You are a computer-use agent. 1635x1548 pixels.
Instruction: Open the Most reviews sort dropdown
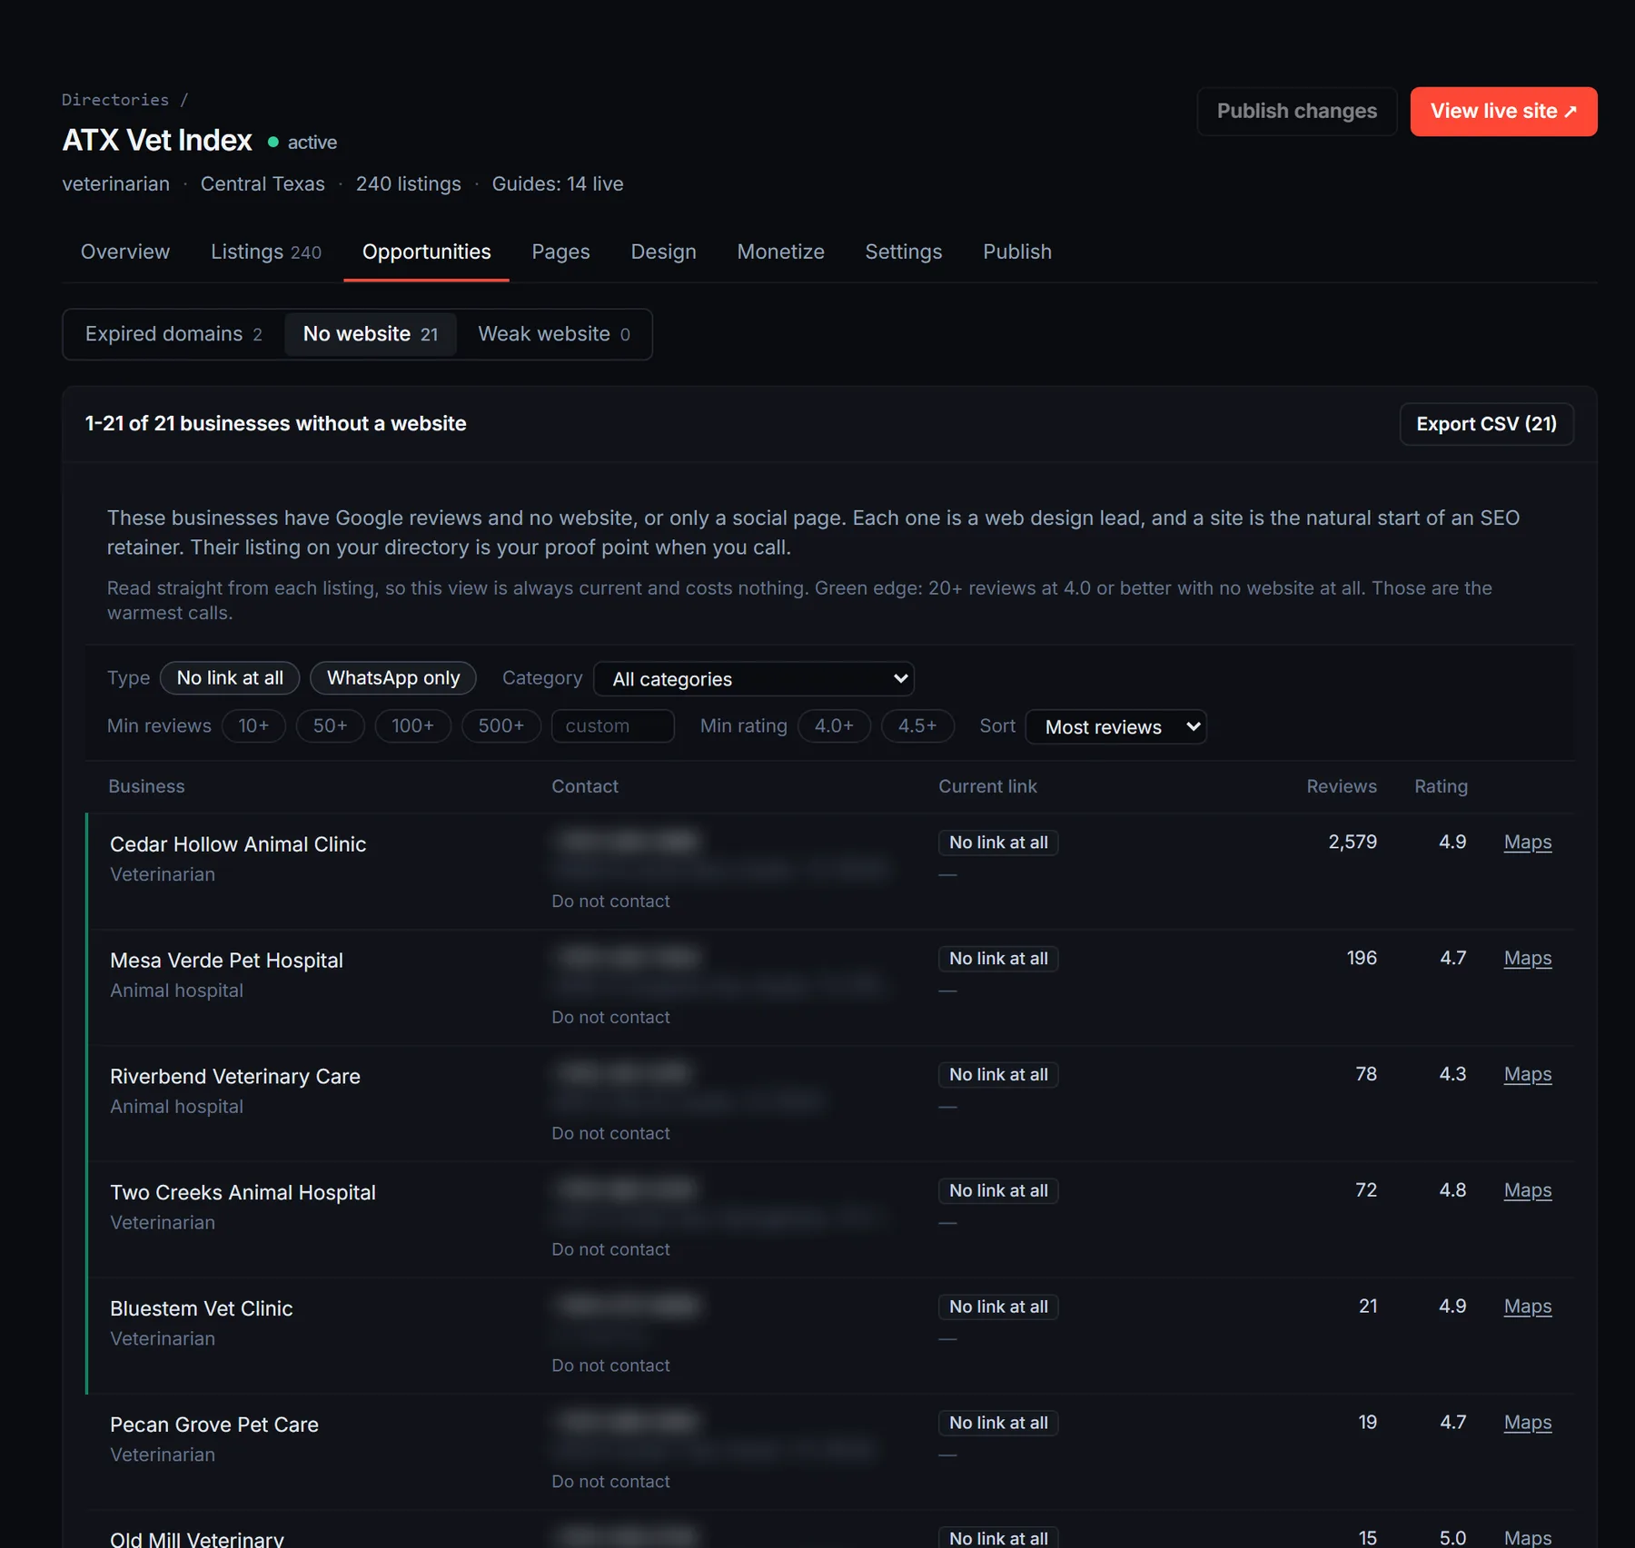point(1115,727)
